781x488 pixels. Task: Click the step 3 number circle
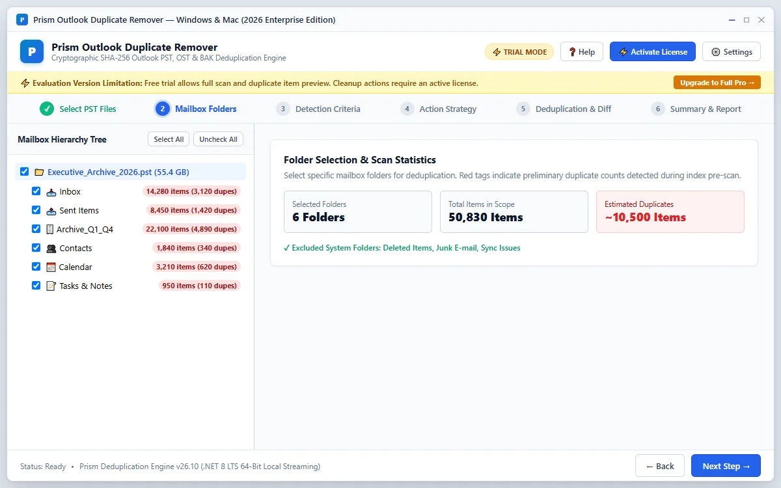pos(282,109)
